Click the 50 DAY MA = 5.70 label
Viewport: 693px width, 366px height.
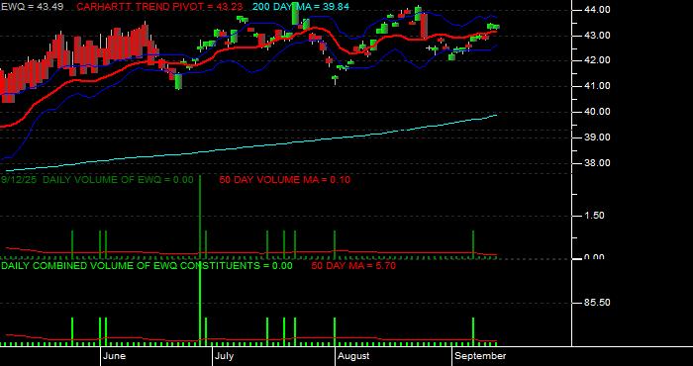(353, 266)
